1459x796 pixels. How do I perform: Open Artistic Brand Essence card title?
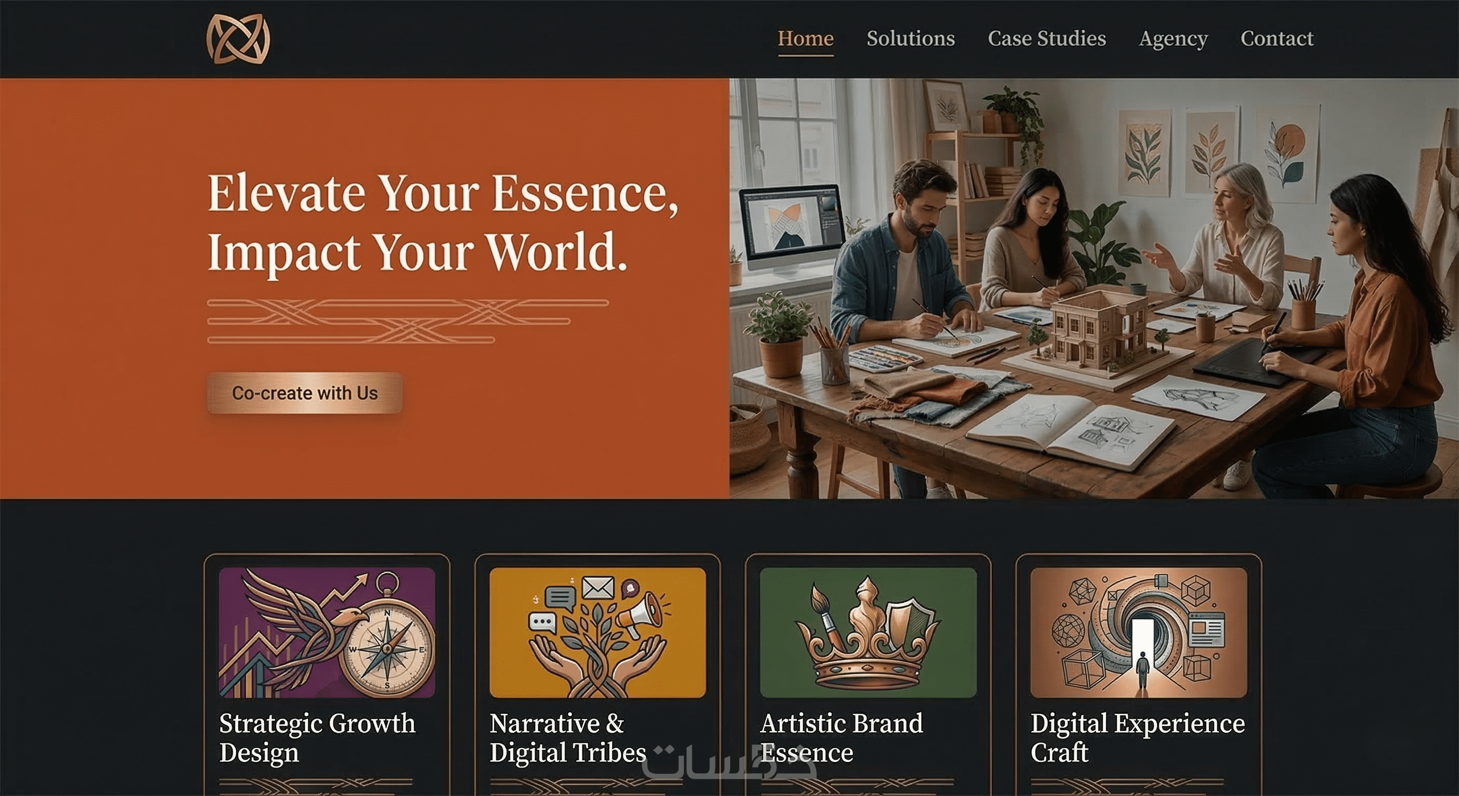click(841, 737)
